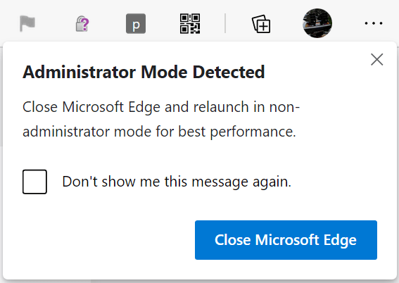Click the non-administrator mode description paragraph

tap(161, 119)
